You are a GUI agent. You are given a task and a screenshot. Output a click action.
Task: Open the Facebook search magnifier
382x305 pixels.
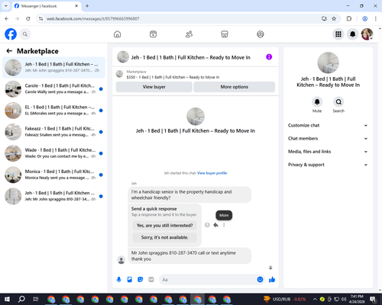coord(25,34)
